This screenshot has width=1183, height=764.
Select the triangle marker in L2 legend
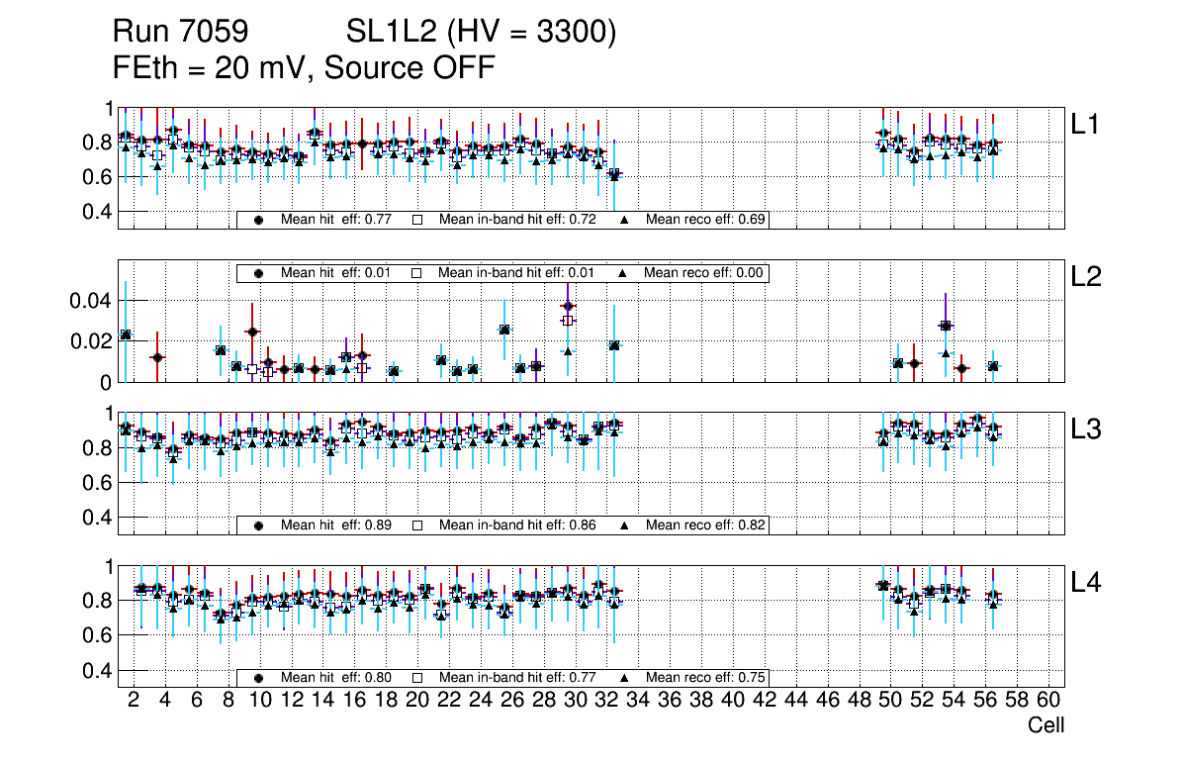pyautogui.click(x=625, y=273)
